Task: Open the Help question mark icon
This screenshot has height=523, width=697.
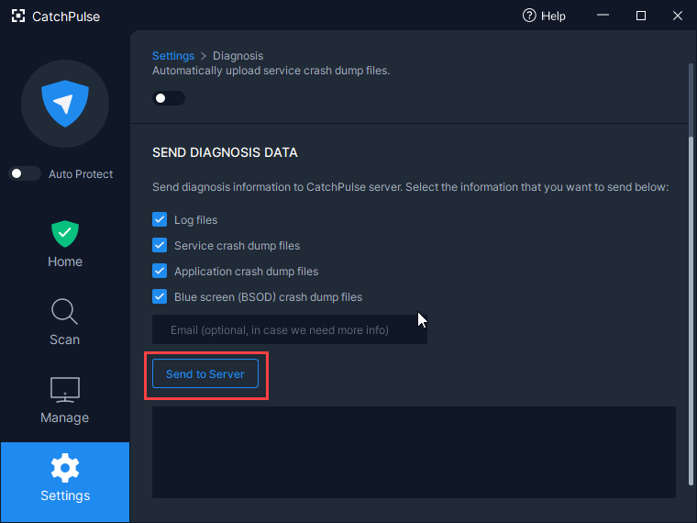Action: pyautogui.click(x=529, y=16)
